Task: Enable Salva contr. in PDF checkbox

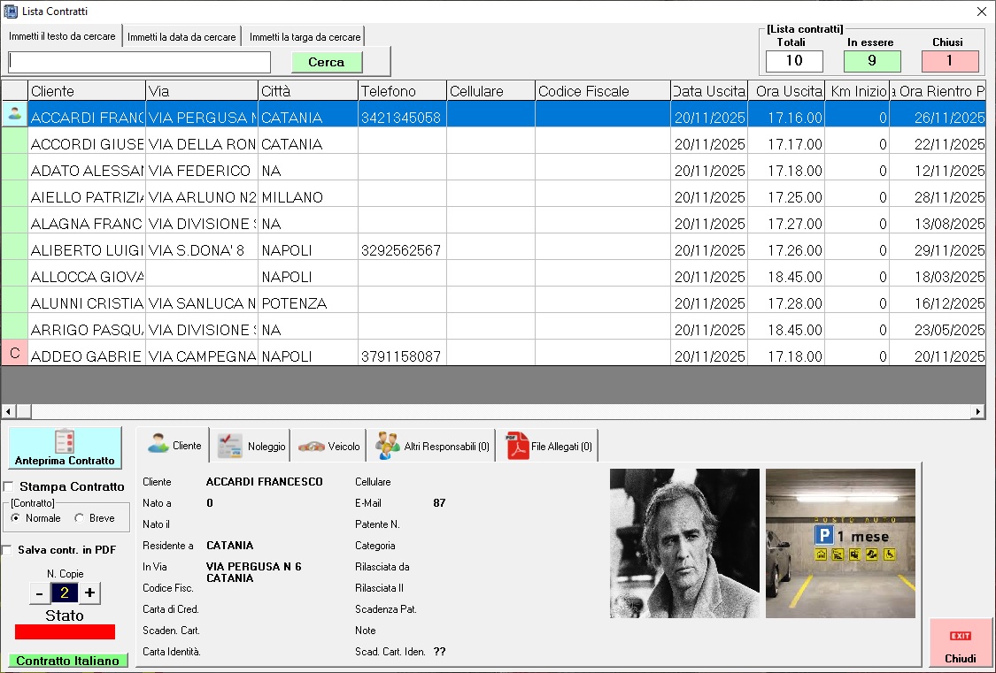Action: (8, 550)
